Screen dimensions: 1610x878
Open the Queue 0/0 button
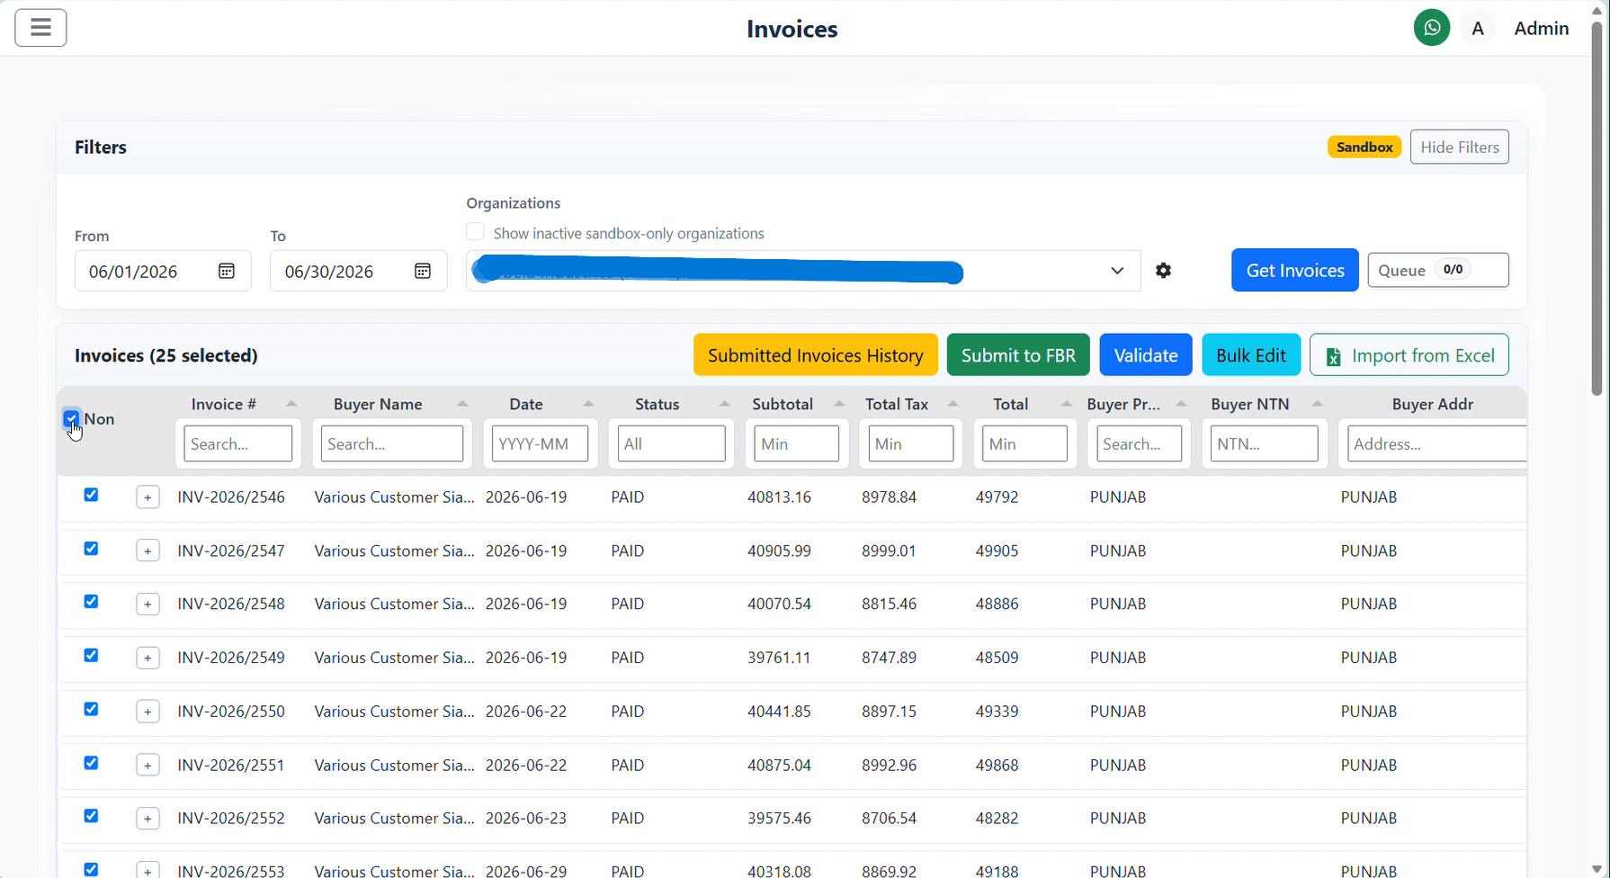point(1438,270)
